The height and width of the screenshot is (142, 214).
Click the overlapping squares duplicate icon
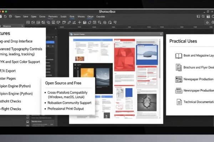tap(48, 22)
